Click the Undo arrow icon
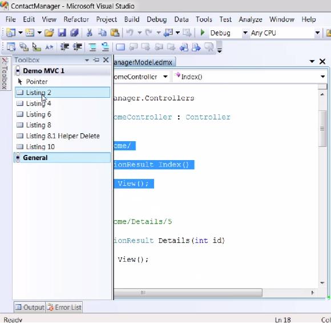 (x=130, y=33)
